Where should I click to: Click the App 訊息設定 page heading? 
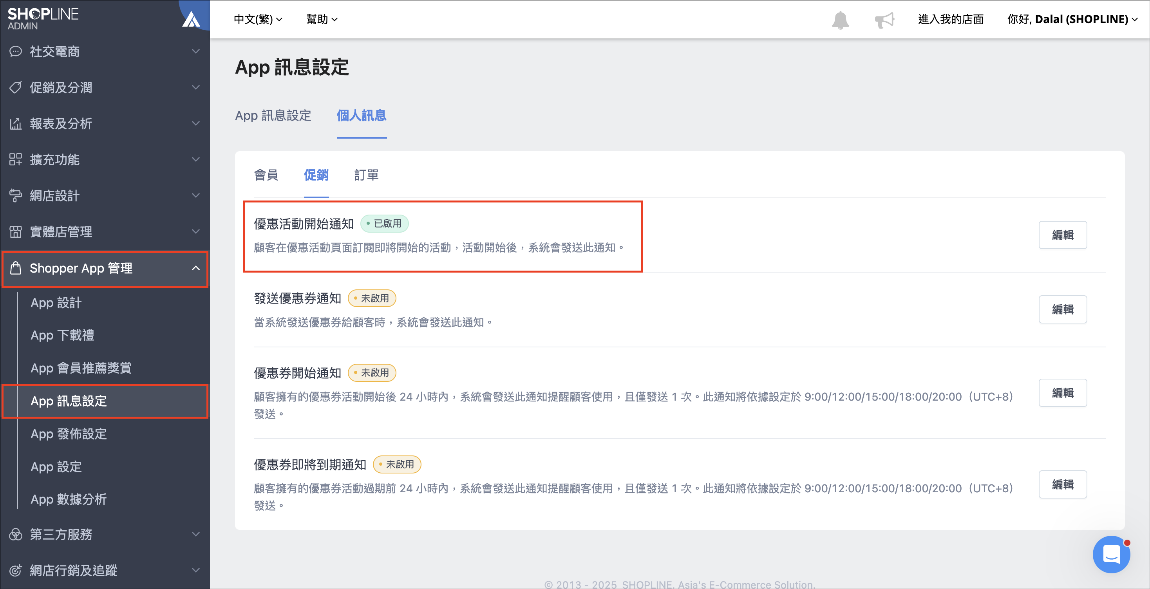tap(292, 67)
